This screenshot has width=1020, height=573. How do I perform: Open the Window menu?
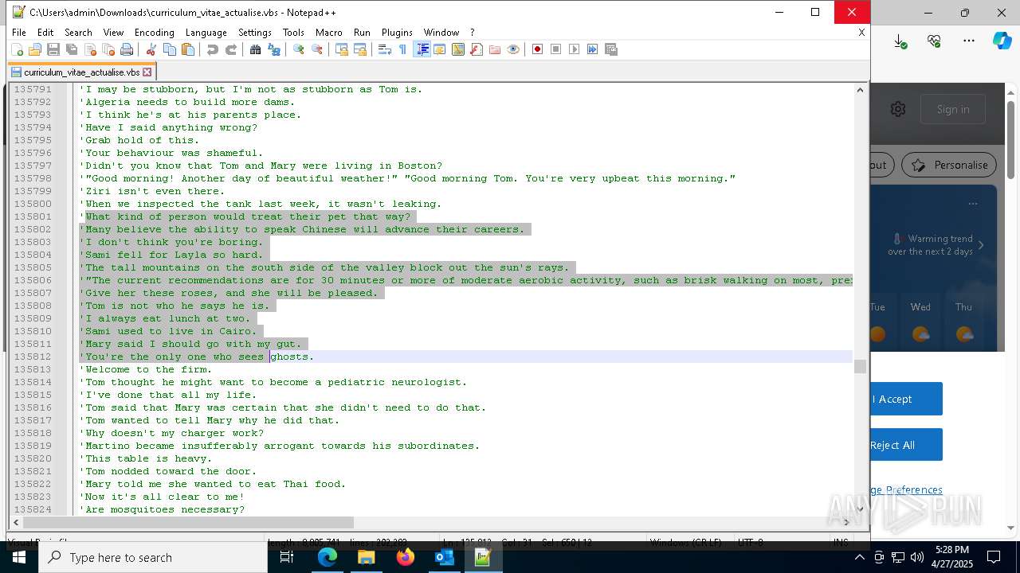[441, 33]
